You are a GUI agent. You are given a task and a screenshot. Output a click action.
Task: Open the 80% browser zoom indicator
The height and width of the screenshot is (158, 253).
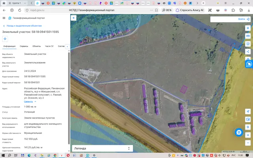[x=167, y=10]
